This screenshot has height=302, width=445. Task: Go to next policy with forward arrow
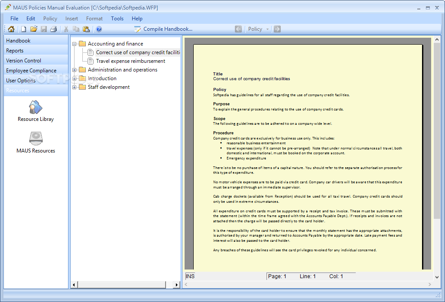277,29
